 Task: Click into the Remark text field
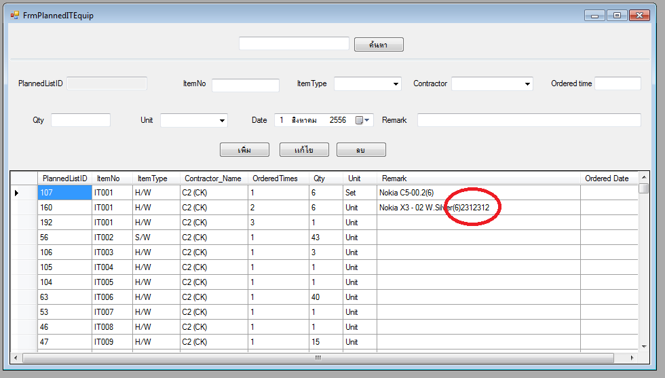(x=528, y=120)
